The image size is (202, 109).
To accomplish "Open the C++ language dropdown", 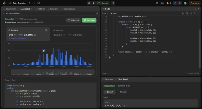I will pos(105,14).
